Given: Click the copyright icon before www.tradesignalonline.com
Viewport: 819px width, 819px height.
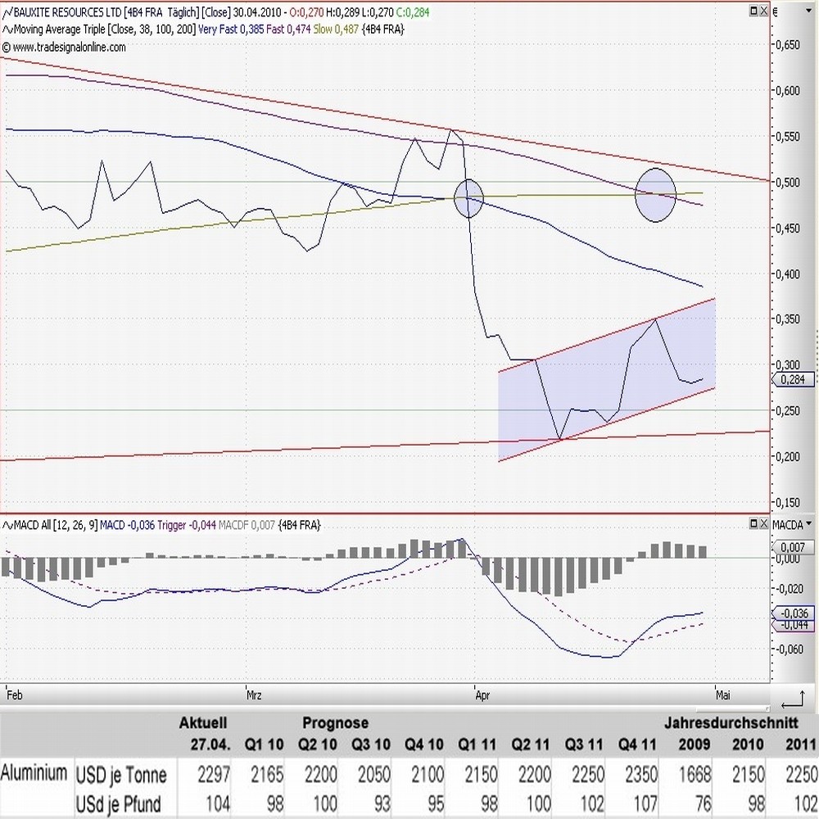Looking at the screenshot, I should pos(7,46).
